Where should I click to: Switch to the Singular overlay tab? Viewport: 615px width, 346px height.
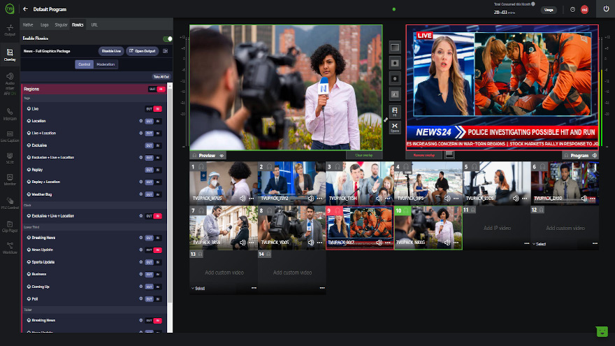(x=61, y=24)
